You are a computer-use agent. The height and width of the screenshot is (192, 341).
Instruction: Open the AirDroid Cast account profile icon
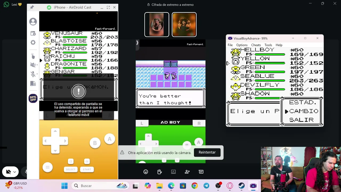coord(33,22)
